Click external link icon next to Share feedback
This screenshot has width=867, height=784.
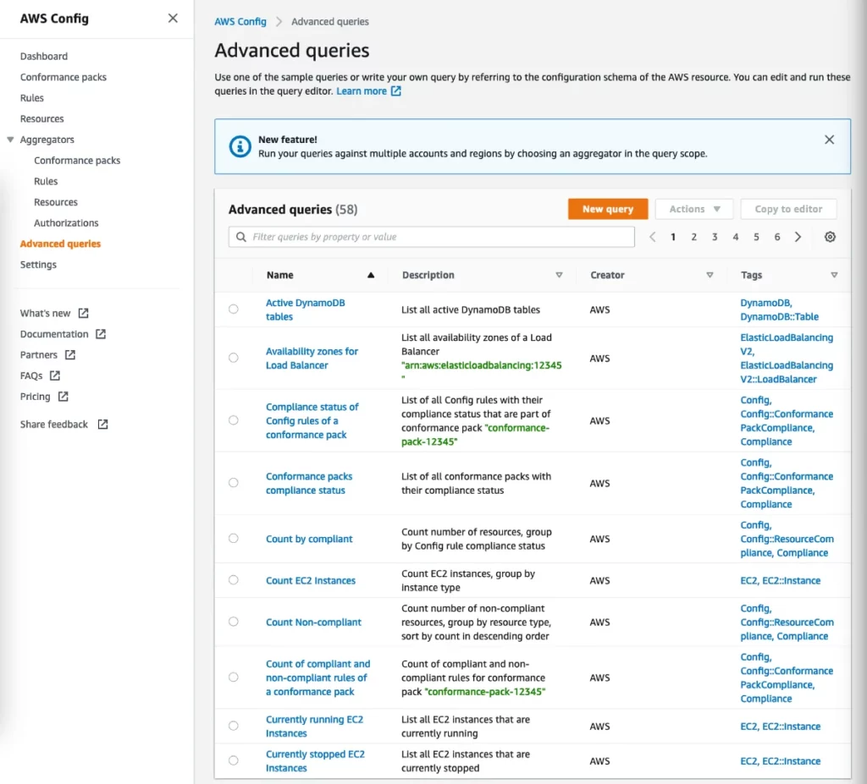[102, 425]
